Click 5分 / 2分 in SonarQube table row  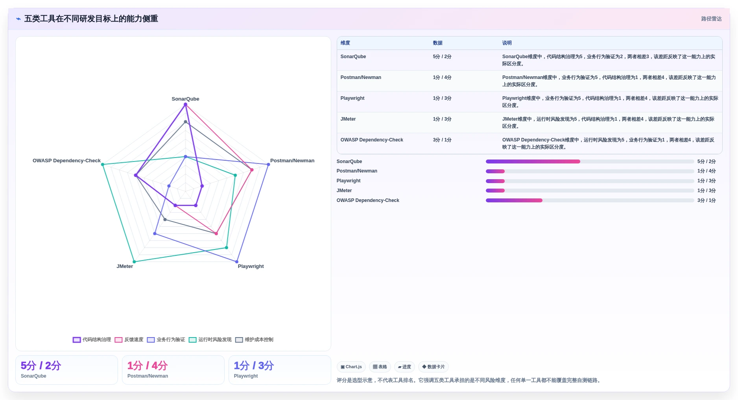click(x=442, y=57)
